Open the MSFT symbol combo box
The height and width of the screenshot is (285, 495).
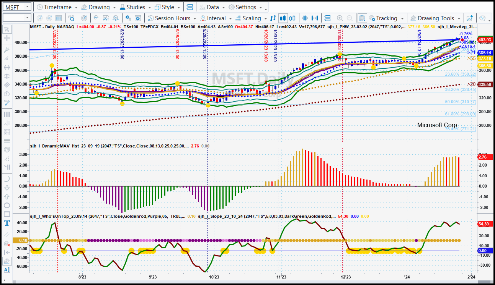pyautogui.click(x=17, y=7)
